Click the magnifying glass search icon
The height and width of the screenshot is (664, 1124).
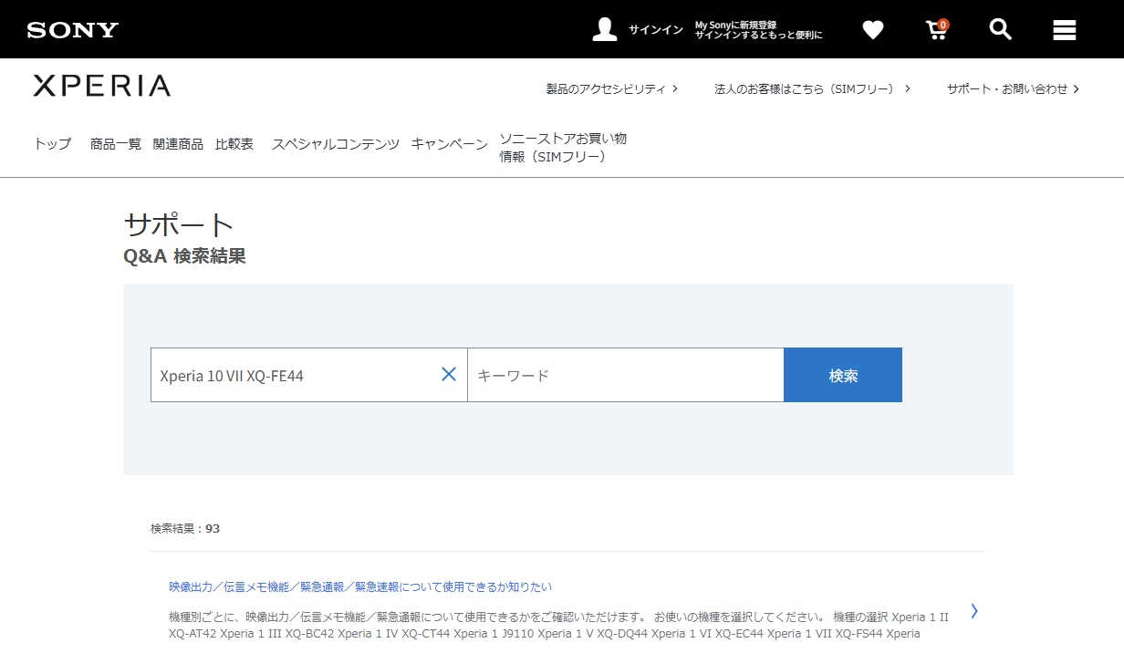coord(1000,30)
